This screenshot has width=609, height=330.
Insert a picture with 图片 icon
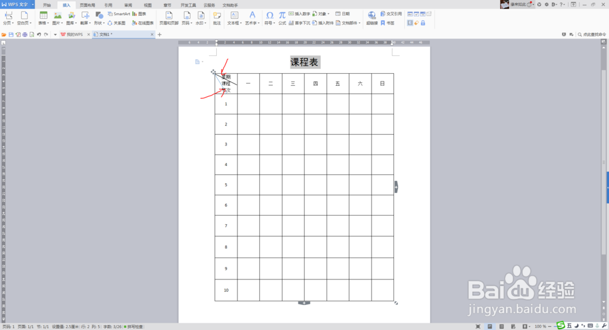point(57,18)
